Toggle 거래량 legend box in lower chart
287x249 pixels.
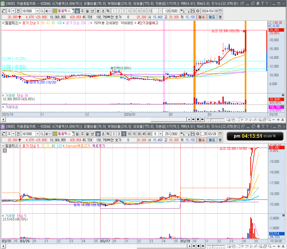point(3,216)
